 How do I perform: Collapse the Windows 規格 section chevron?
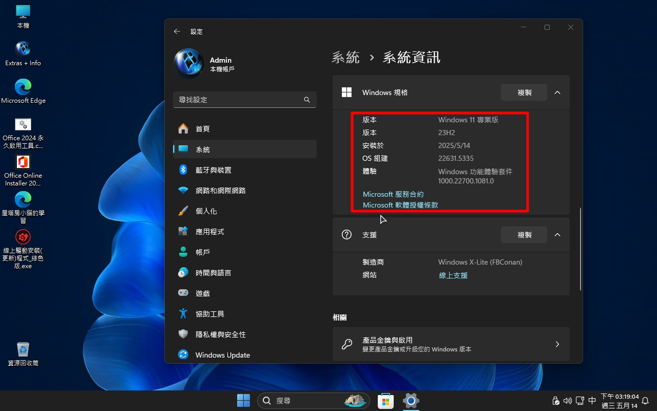pyautogui.click(x=557, y=92)
